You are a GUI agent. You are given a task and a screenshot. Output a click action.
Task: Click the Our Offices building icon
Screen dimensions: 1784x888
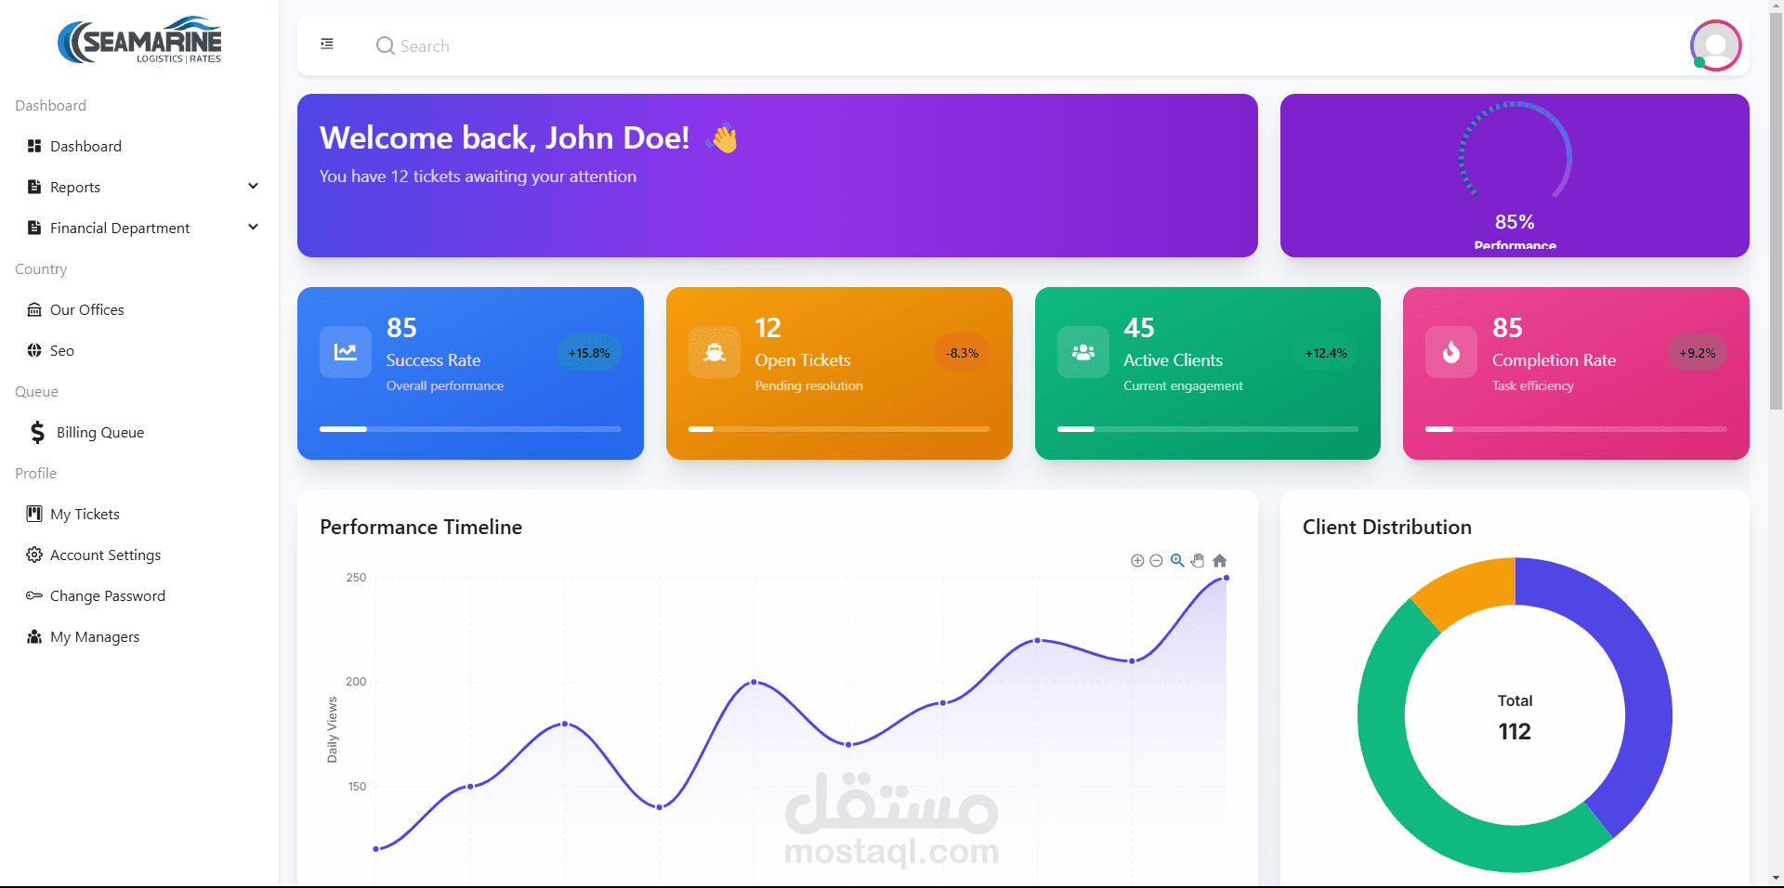click(34, 309)
